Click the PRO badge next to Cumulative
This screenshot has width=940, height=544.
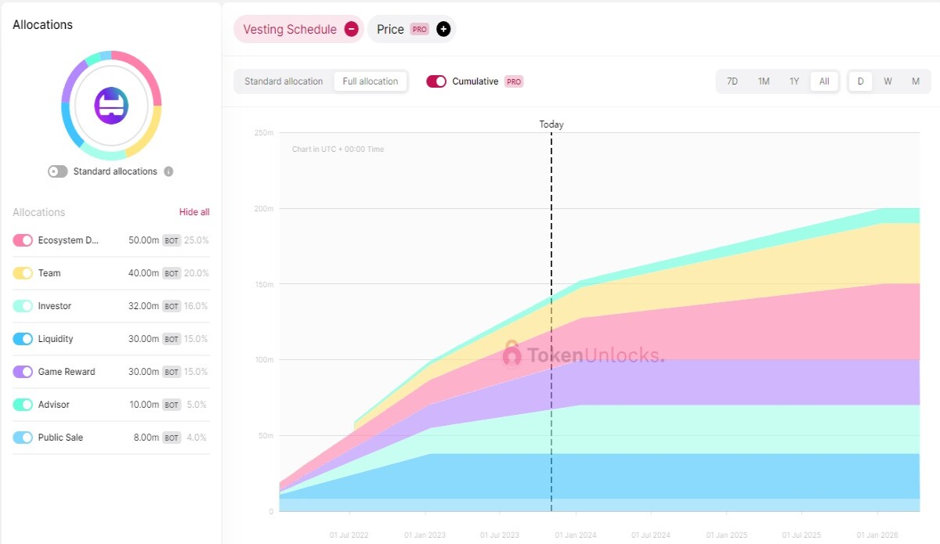[x=514, y=81]
